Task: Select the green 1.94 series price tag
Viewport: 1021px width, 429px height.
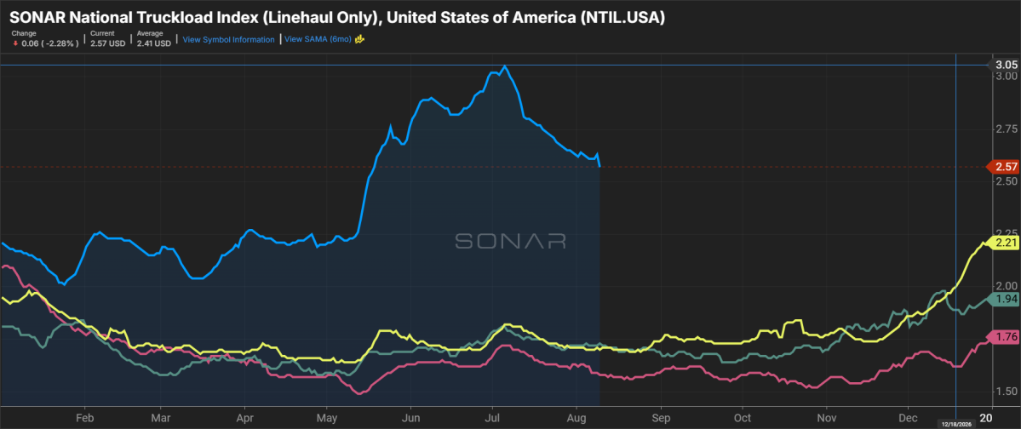Action: click(x=1006, y=299)
